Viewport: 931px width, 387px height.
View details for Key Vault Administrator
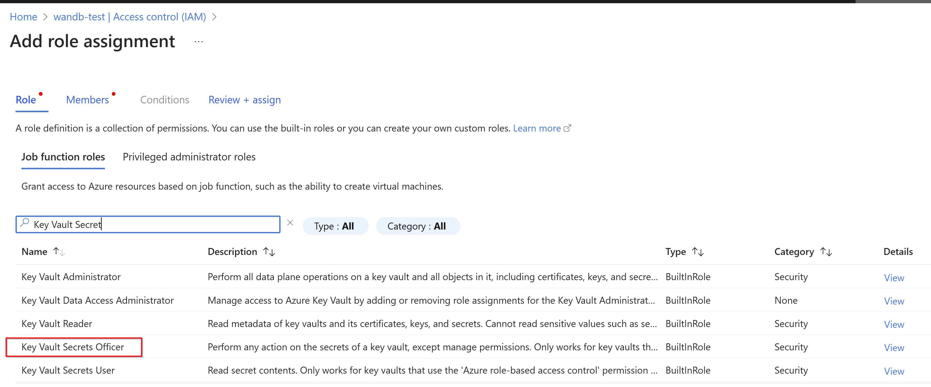(x=894, y=278)
